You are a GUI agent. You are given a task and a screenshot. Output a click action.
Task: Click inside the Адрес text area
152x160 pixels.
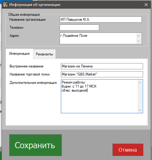(98, 38)
